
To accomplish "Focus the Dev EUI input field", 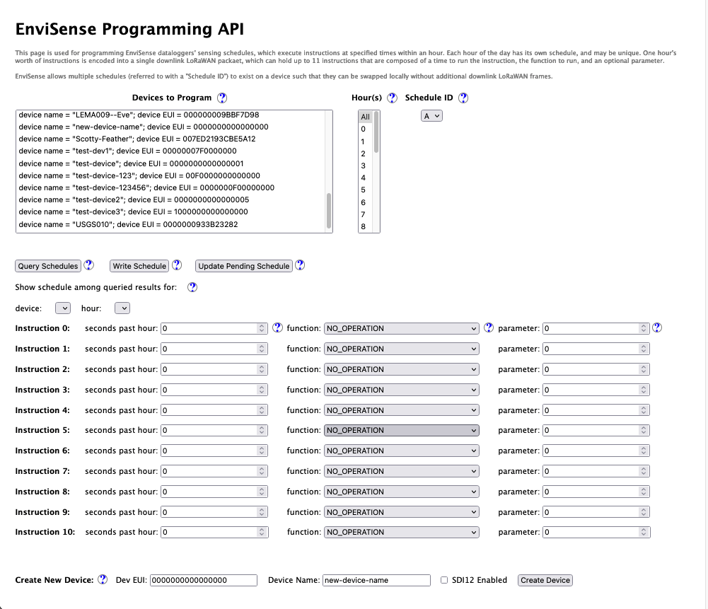I will (204, 580).
